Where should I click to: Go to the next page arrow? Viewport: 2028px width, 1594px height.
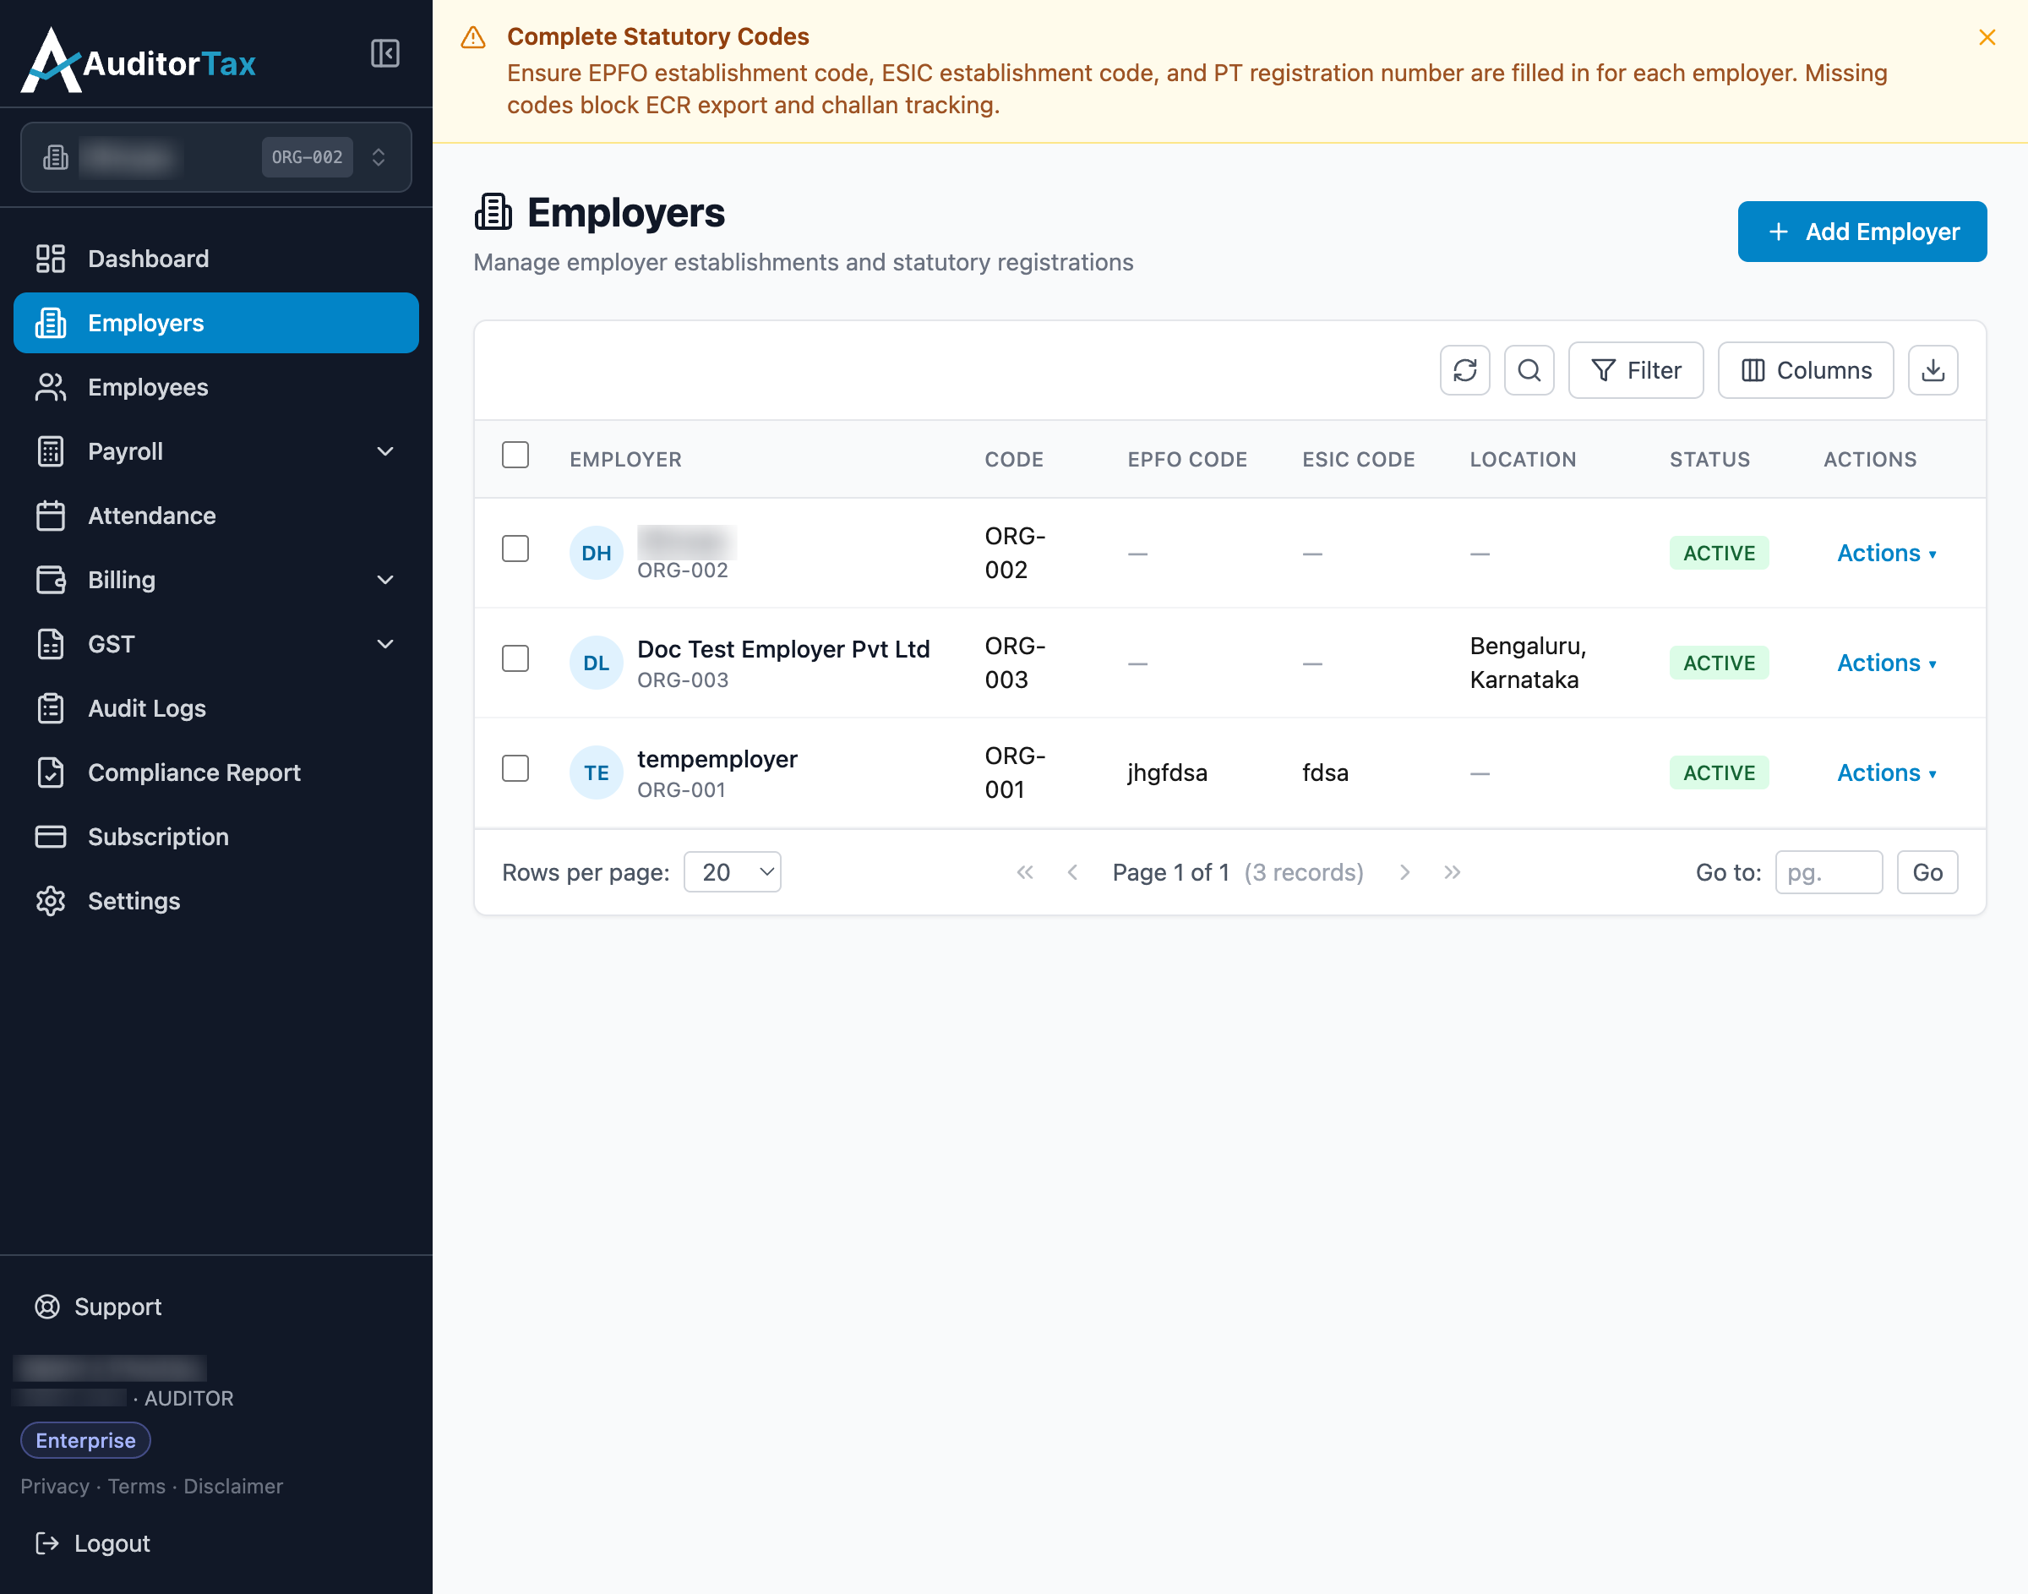(1405, 871)
